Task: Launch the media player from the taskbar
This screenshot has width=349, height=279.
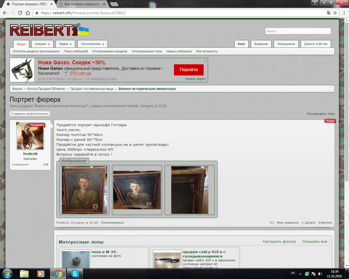Action: coord(41,273)
